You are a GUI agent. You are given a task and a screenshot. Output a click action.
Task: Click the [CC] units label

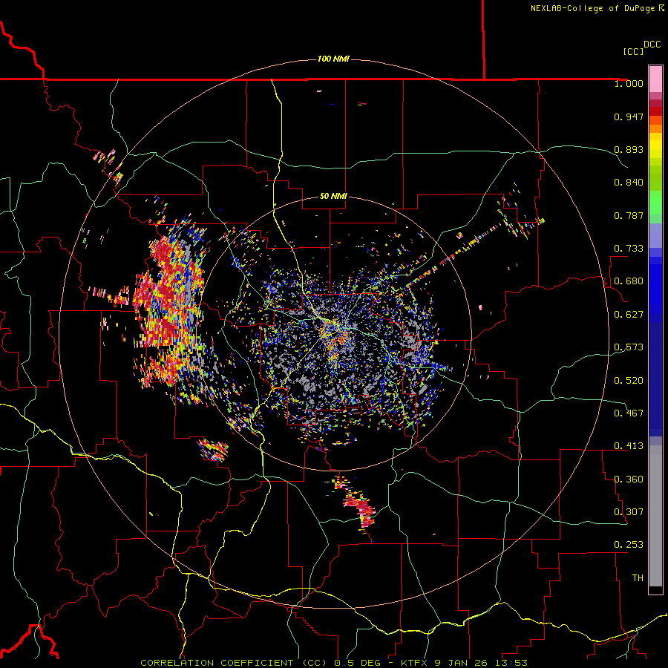pos(633,51)
